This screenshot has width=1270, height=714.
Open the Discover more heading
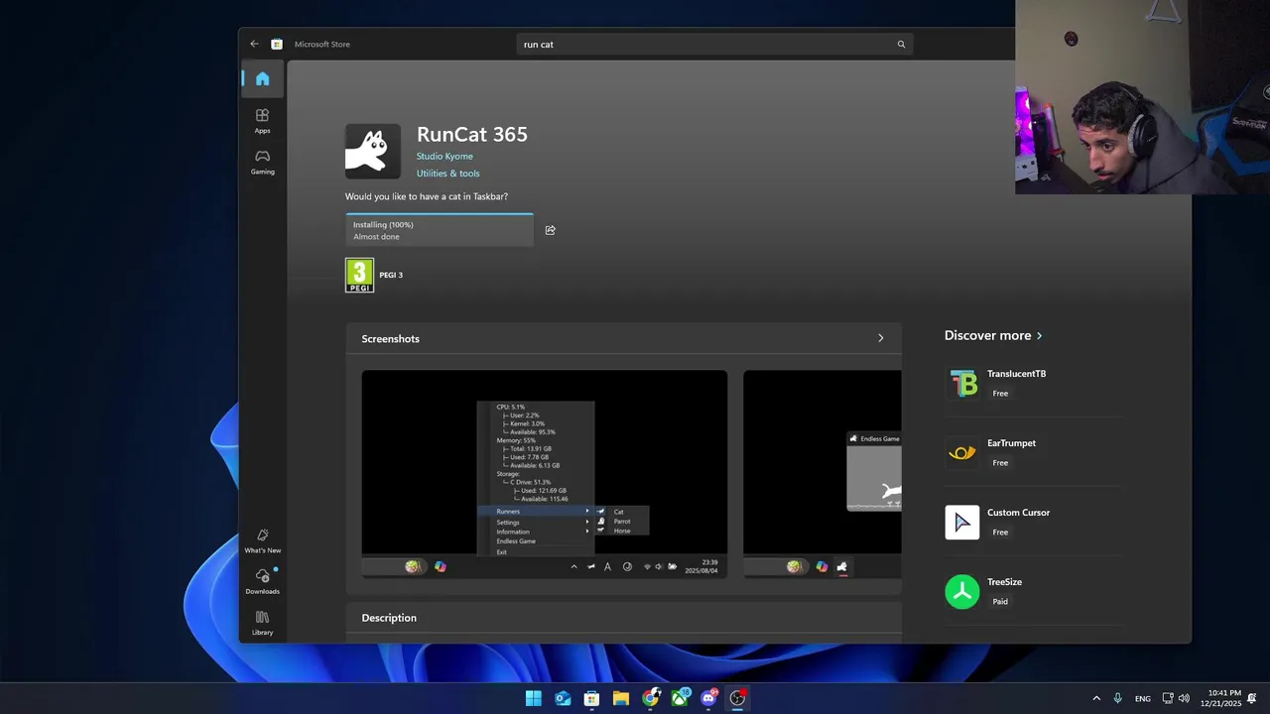(x=987, y=335)
